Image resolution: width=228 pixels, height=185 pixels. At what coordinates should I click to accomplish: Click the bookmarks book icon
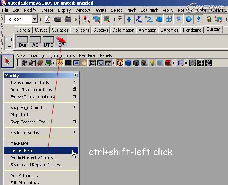point(40,63)
